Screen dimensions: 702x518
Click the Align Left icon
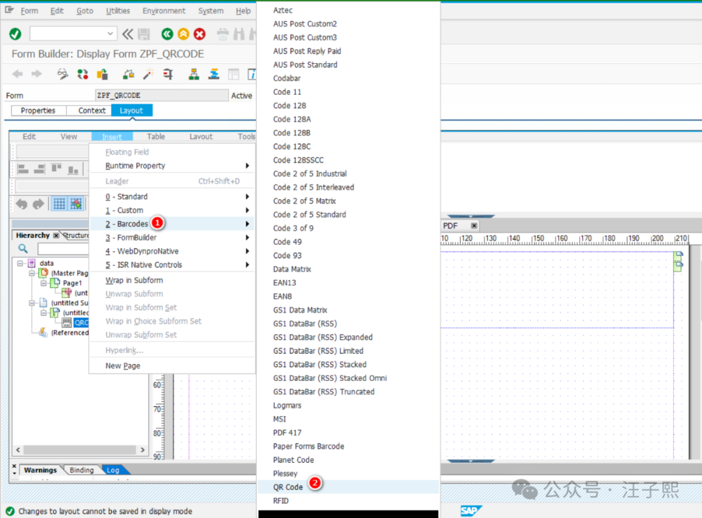pos(23,169)
